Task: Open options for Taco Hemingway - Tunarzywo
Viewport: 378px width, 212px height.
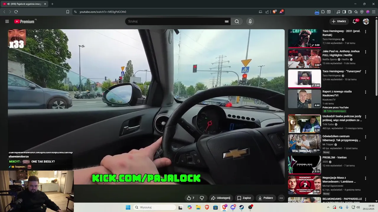Action: [x=366, y=72]
